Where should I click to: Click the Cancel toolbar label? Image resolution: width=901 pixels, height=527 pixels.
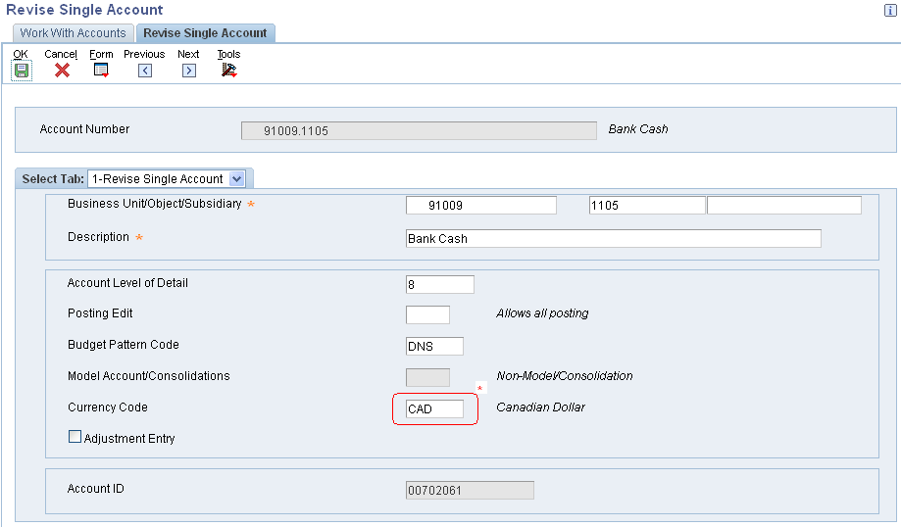tap(61, 54)
